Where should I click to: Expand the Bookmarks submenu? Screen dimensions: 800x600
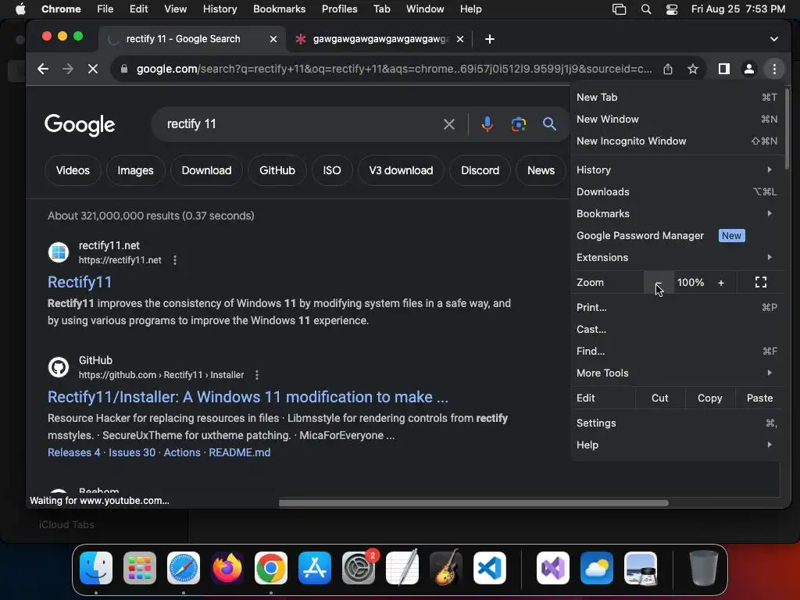(677, 214)
